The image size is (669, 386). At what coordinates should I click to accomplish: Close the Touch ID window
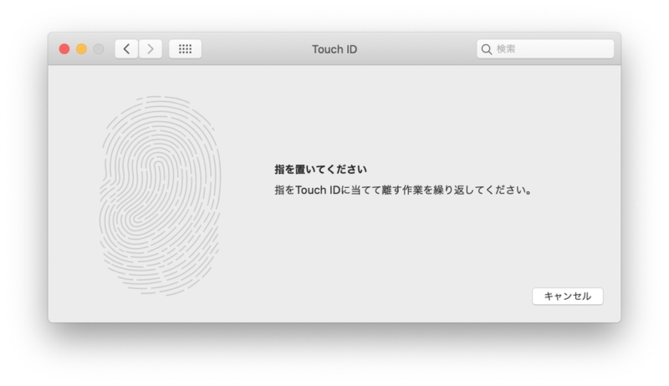tap(64, 49)
